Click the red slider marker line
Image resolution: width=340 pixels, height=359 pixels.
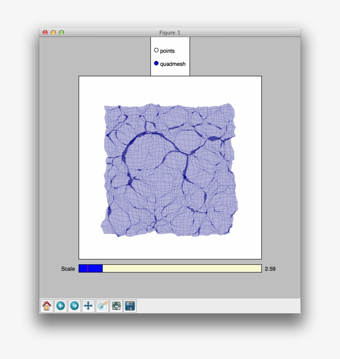(x=88, y=269)
